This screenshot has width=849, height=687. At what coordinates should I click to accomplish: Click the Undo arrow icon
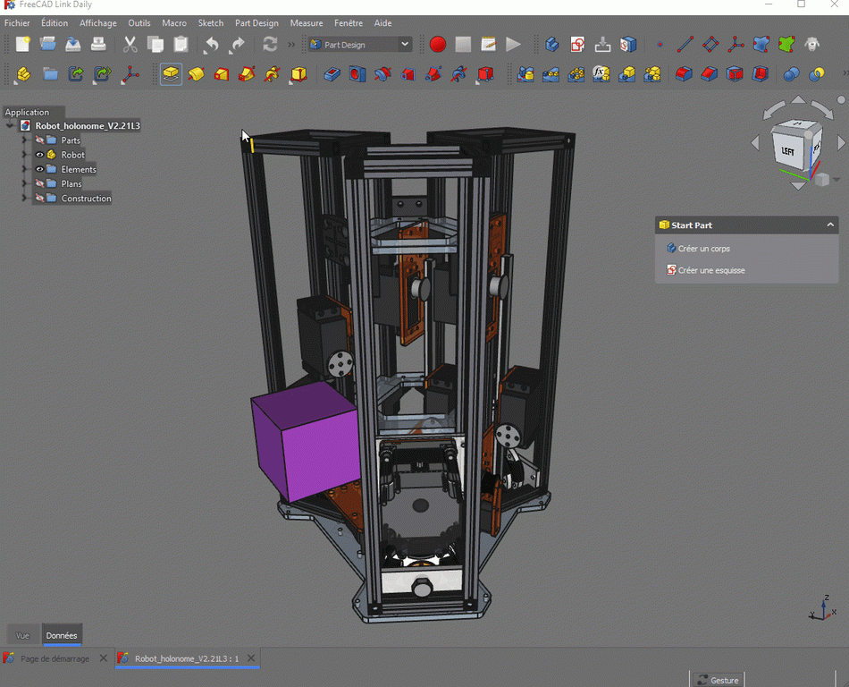[x=212, y=44]
